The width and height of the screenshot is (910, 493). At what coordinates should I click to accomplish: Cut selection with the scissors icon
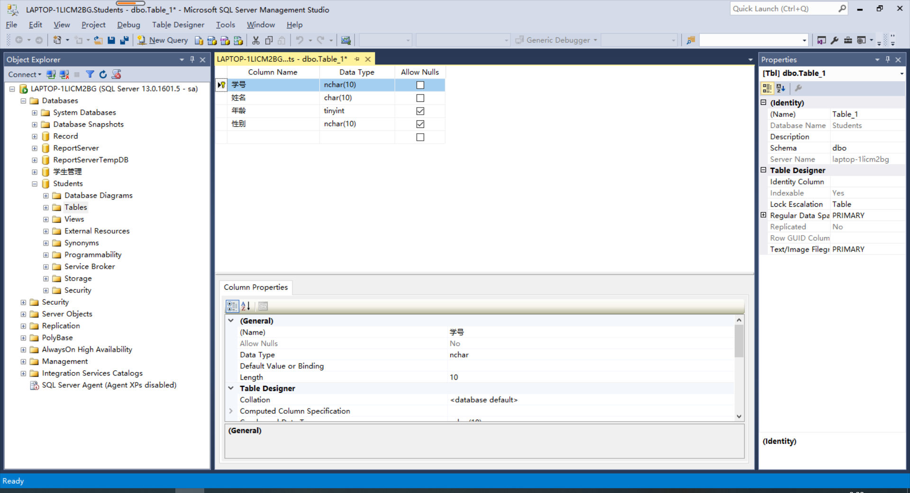pyautogui.click(x=256, y=40)
